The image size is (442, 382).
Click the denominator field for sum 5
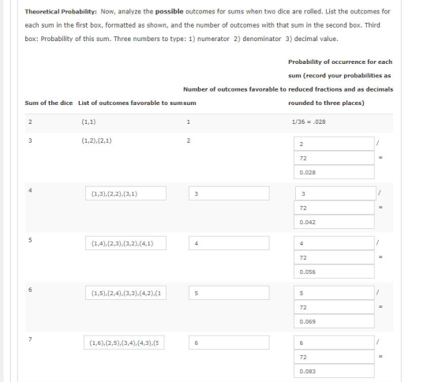click(334, 257)
